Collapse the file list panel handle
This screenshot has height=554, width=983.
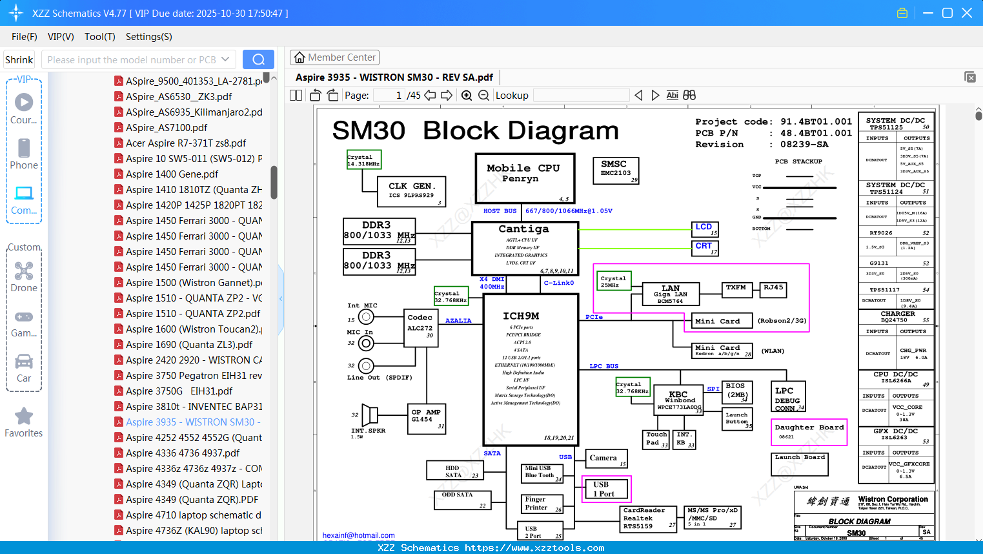pos(281,298)
